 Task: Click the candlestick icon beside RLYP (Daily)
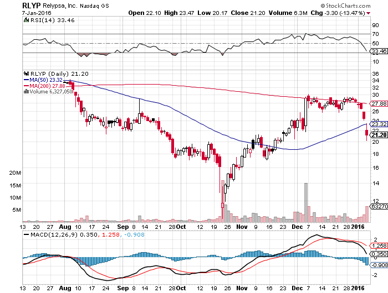coord(26,74)
